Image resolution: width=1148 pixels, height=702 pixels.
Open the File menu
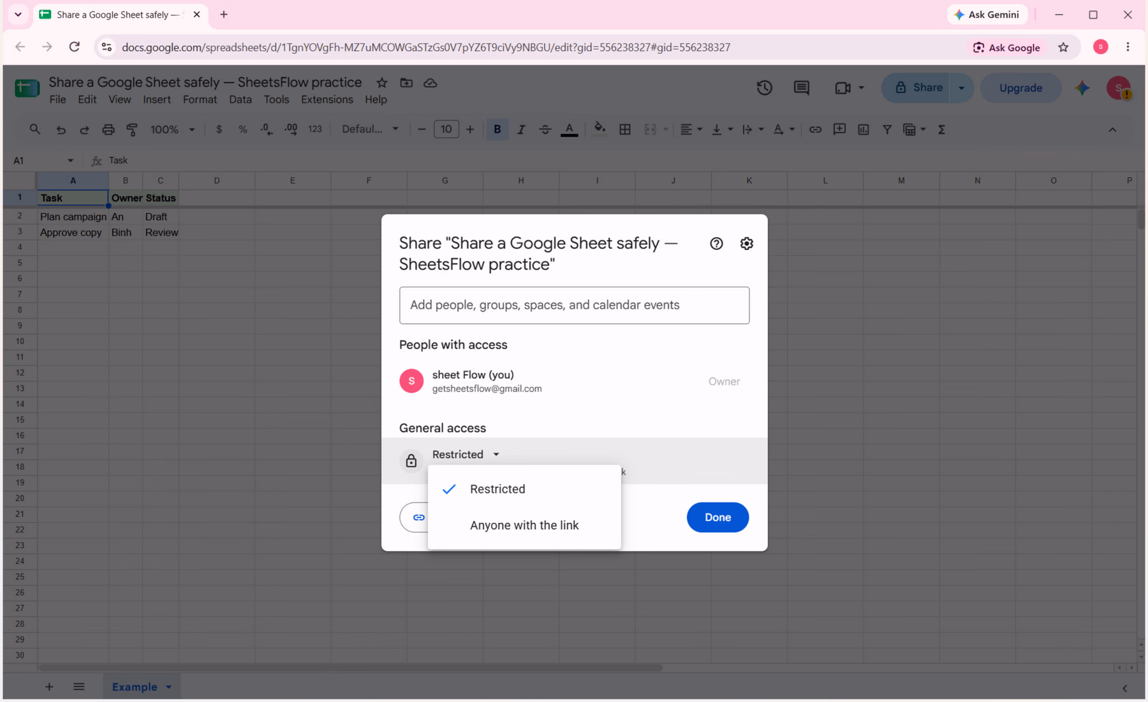(57, 99)
